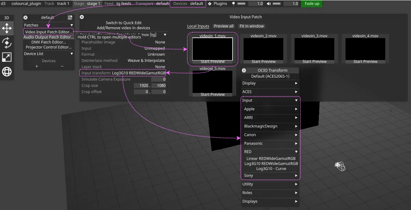Select the rotate tool in left sidebar
Viewport: 411px width, 210px height.
point(7,42)
